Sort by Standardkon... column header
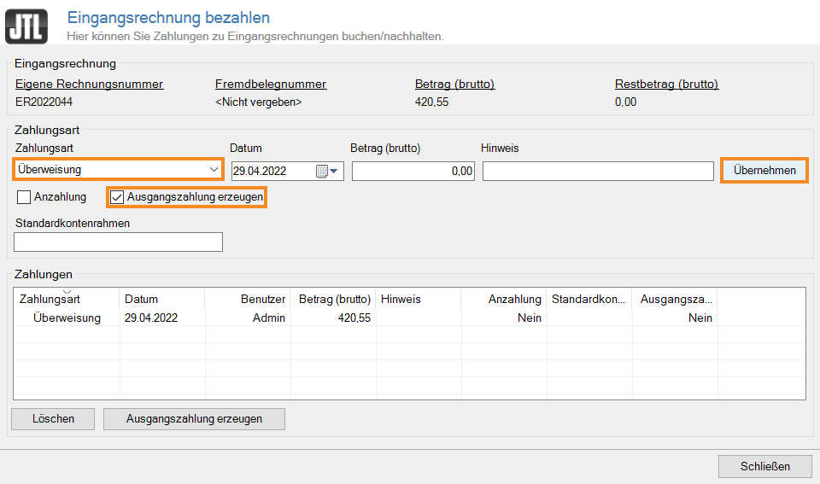820x484 pixels. 589,299
